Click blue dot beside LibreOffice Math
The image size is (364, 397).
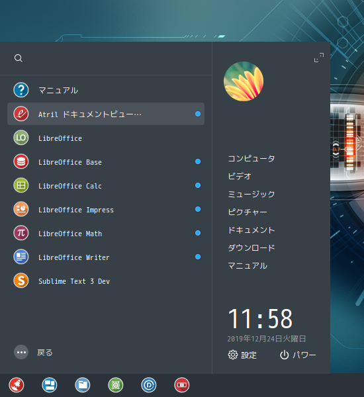pos(198,233)
